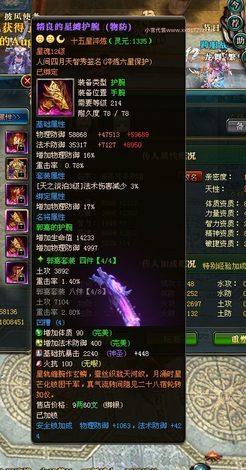Click the bottom locked equipment slot
246x470 pixels.
[17, 273]
